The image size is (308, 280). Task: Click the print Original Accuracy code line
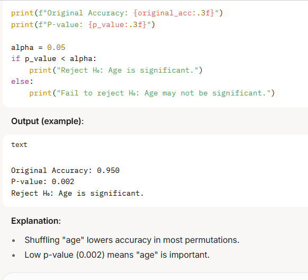pyautogui.click(x=117, y=13)
